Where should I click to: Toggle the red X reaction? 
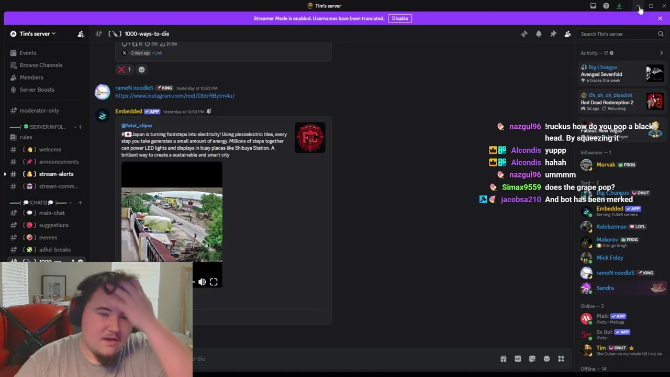pos(125,69)
